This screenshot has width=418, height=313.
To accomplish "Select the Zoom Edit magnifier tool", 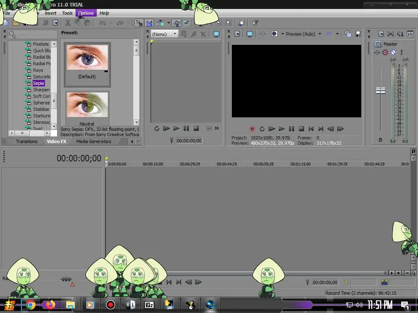I will tap(229, 23).
